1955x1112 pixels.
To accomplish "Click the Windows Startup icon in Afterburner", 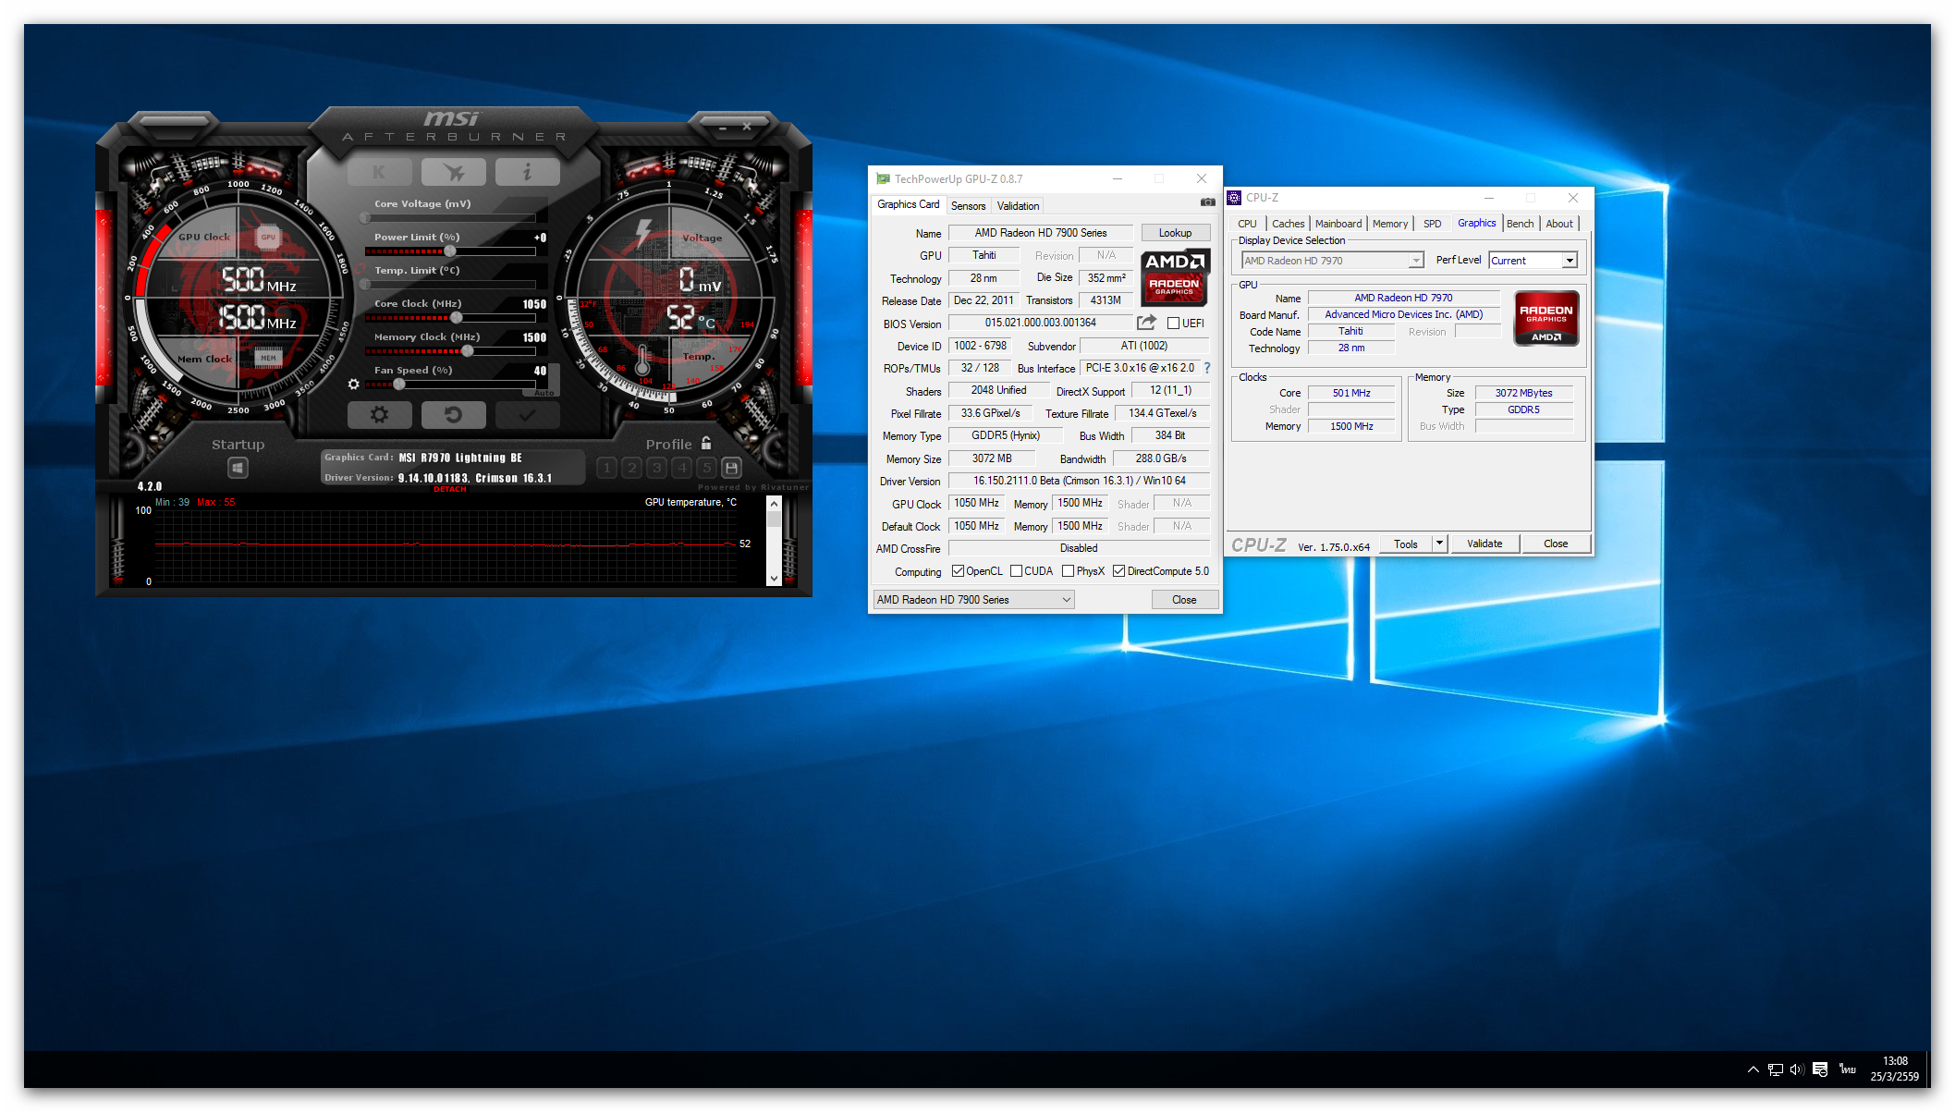I will [238, 469].
